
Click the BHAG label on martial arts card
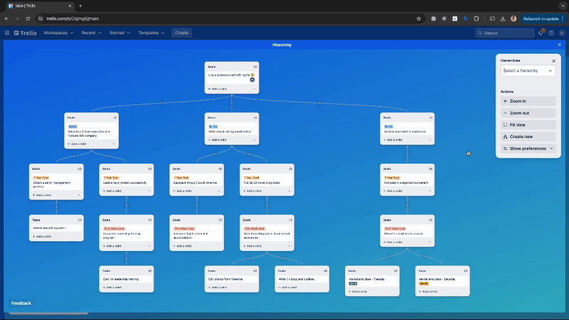pyautogui.click(x=389, y=126)
